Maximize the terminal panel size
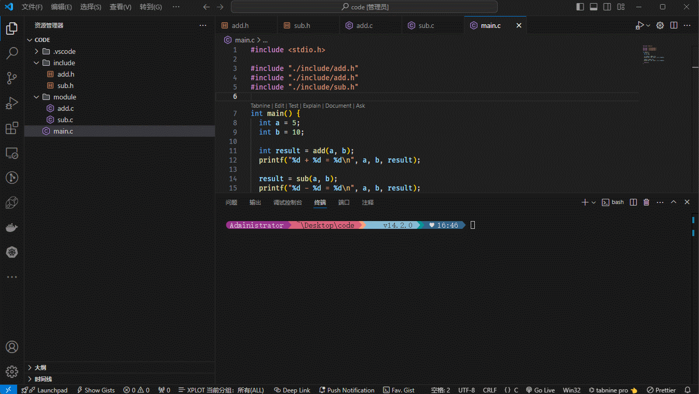The width and height of the screenshot is (699, 394). [674, 202]
